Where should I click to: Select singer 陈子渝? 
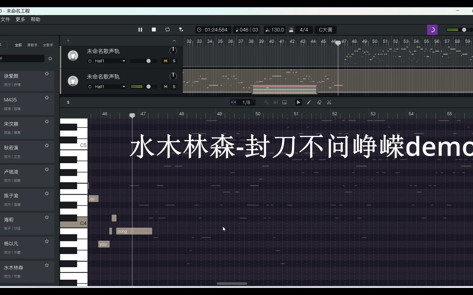click(27, 200)
